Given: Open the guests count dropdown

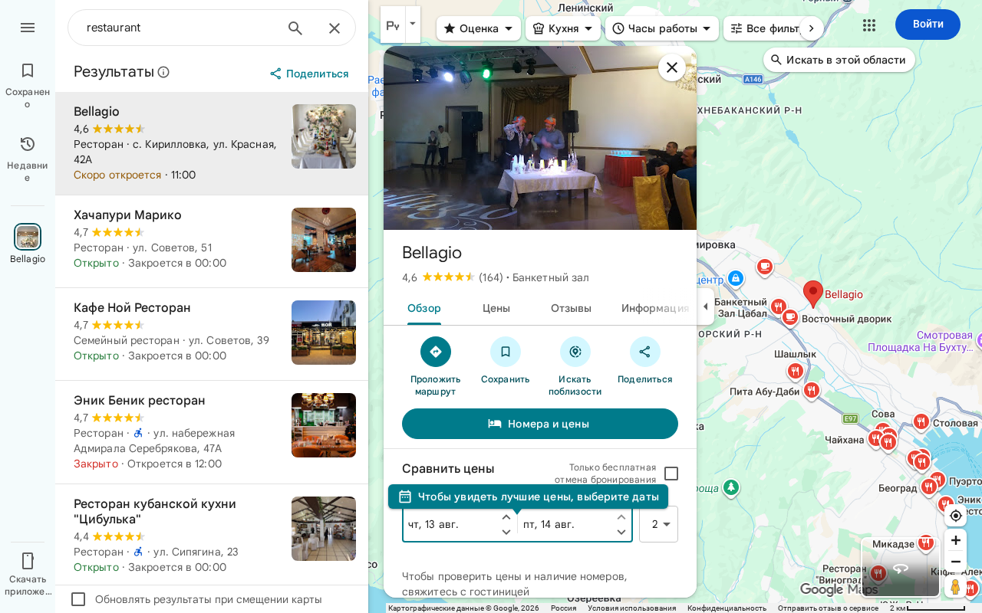Looking at the screenshot, I should click(x=658, y=524).
